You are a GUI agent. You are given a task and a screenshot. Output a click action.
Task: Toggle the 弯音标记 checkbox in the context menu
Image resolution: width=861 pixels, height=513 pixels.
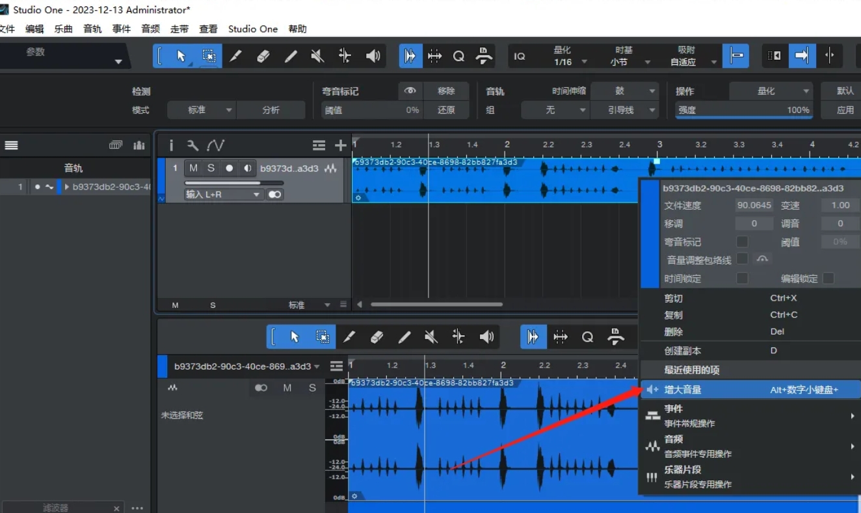pyautogui.click(x=742, y=242)
